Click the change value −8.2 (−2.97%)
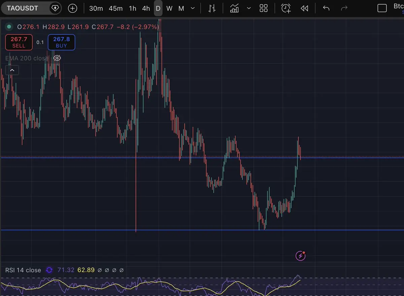Viewport: 404px width, 296px height. click(137, 27)
